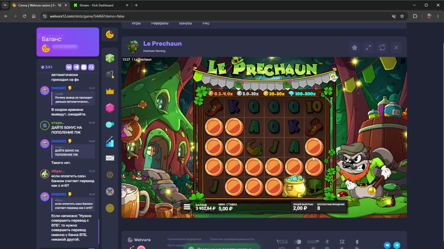444x249 pixels.
Task: Open a new browser tab
Action: coord(136,5)
